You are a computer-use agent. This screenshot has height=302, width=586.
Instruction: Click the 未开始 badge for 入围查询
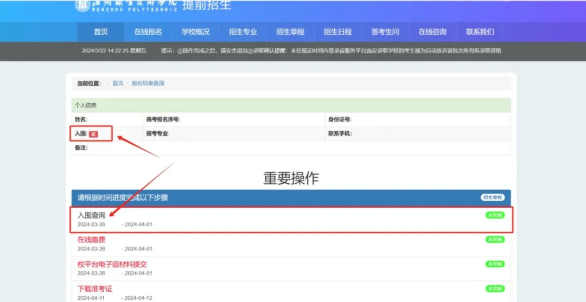click(x=494, y=215)
